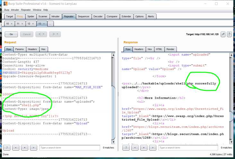Select Repeater sub-tab 13
235x159 pixels.
[x=40, y=24]
